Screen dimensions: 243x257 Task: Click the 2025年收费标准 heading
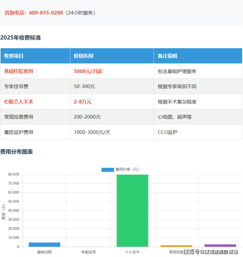(x=21, y=38)
